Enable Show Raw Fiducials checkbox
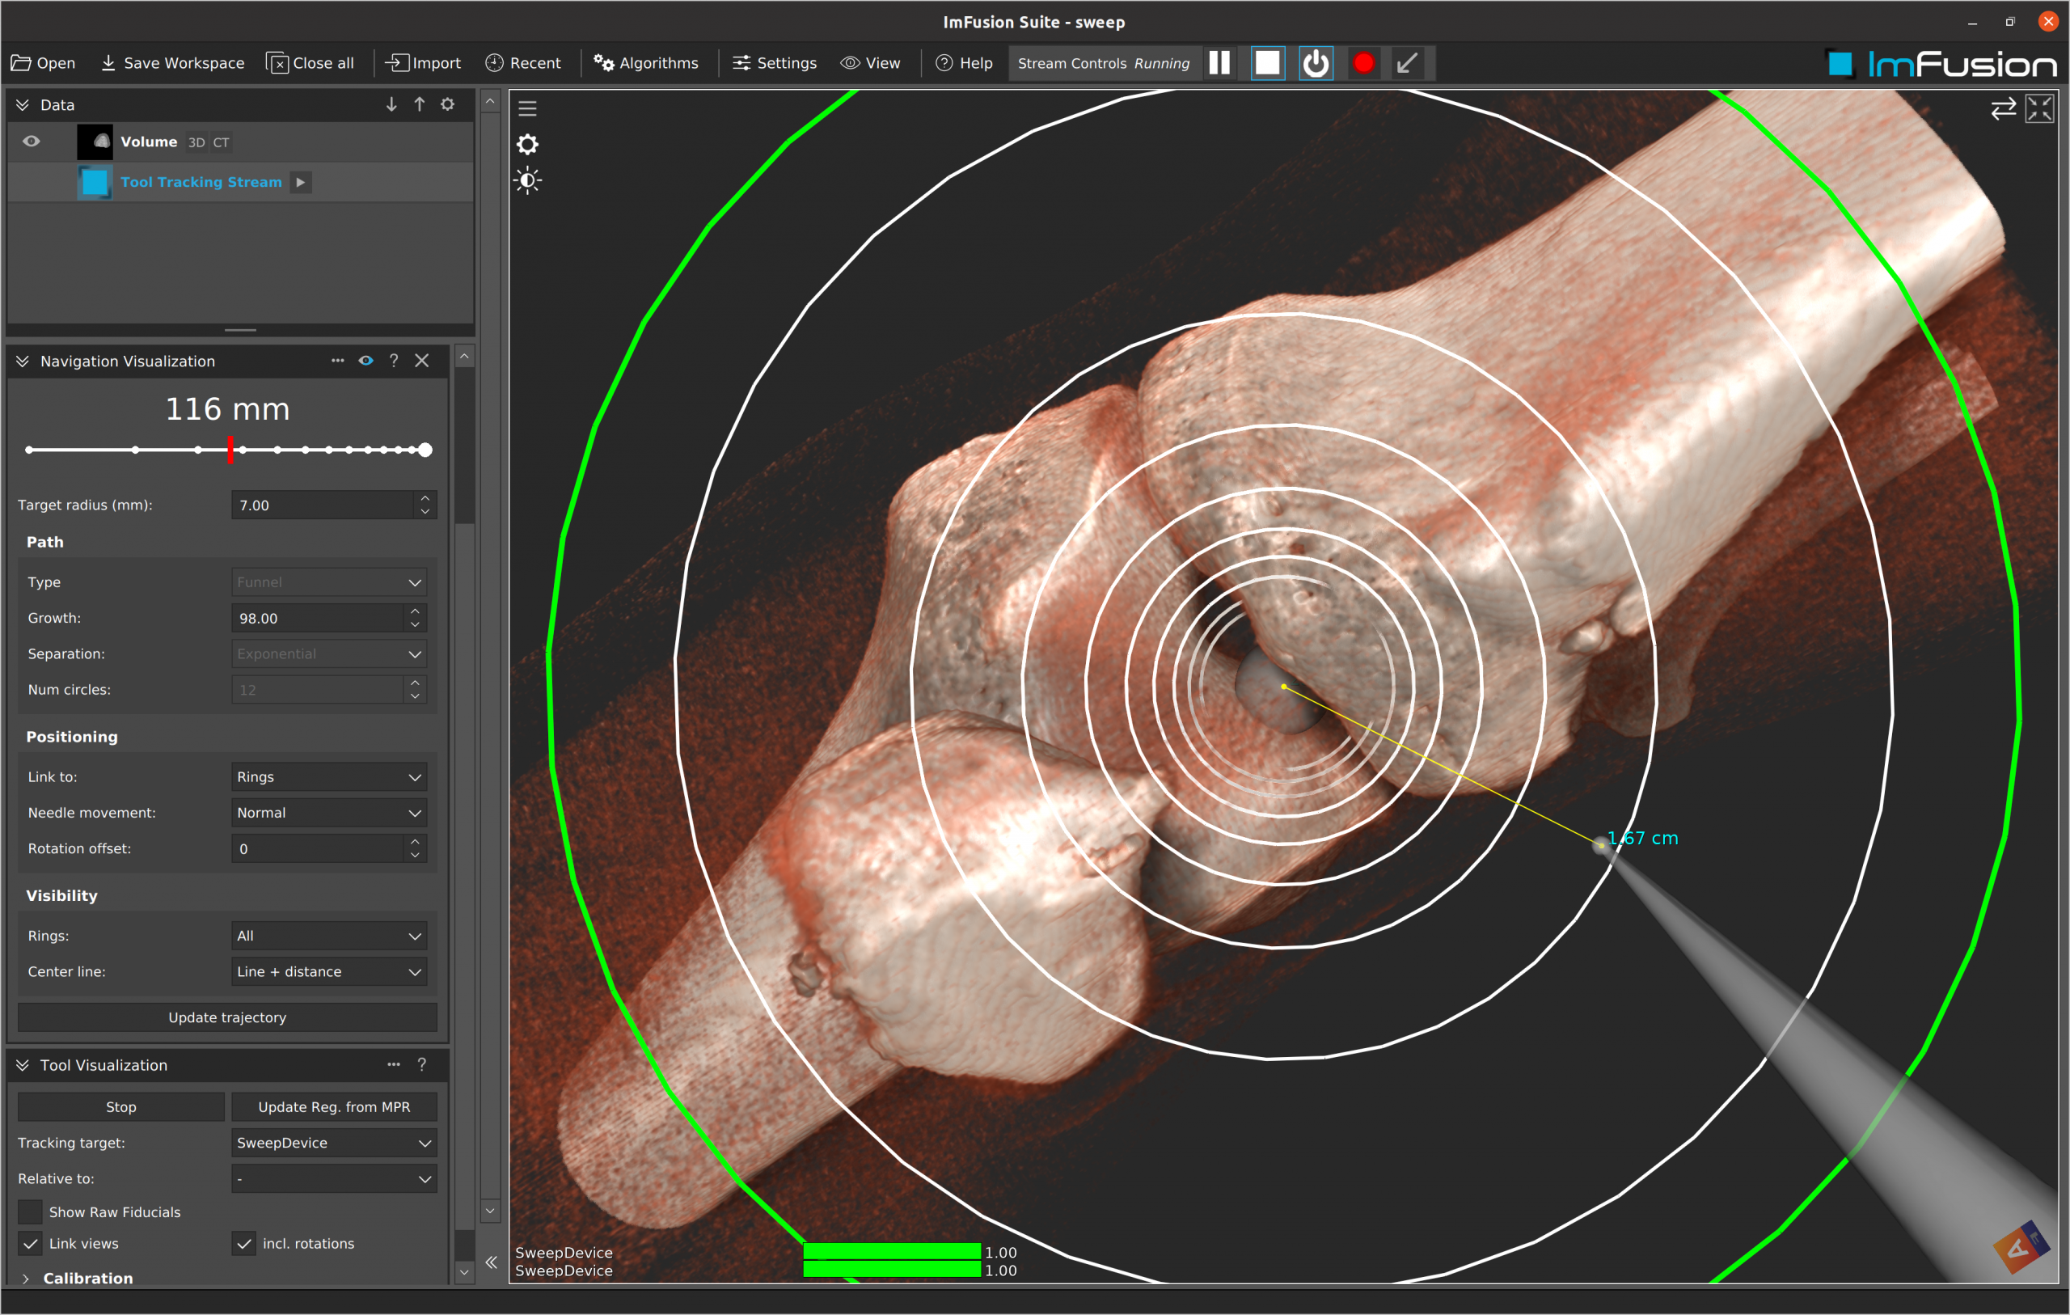This screenshot has width=2070, height=1315. (31, 1211)
